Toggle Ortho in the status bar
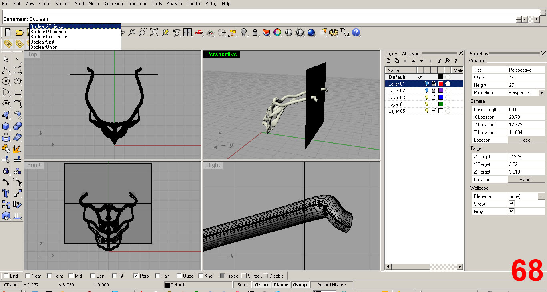The width and height of the screenshot is (547, 292). pos(261,285)
